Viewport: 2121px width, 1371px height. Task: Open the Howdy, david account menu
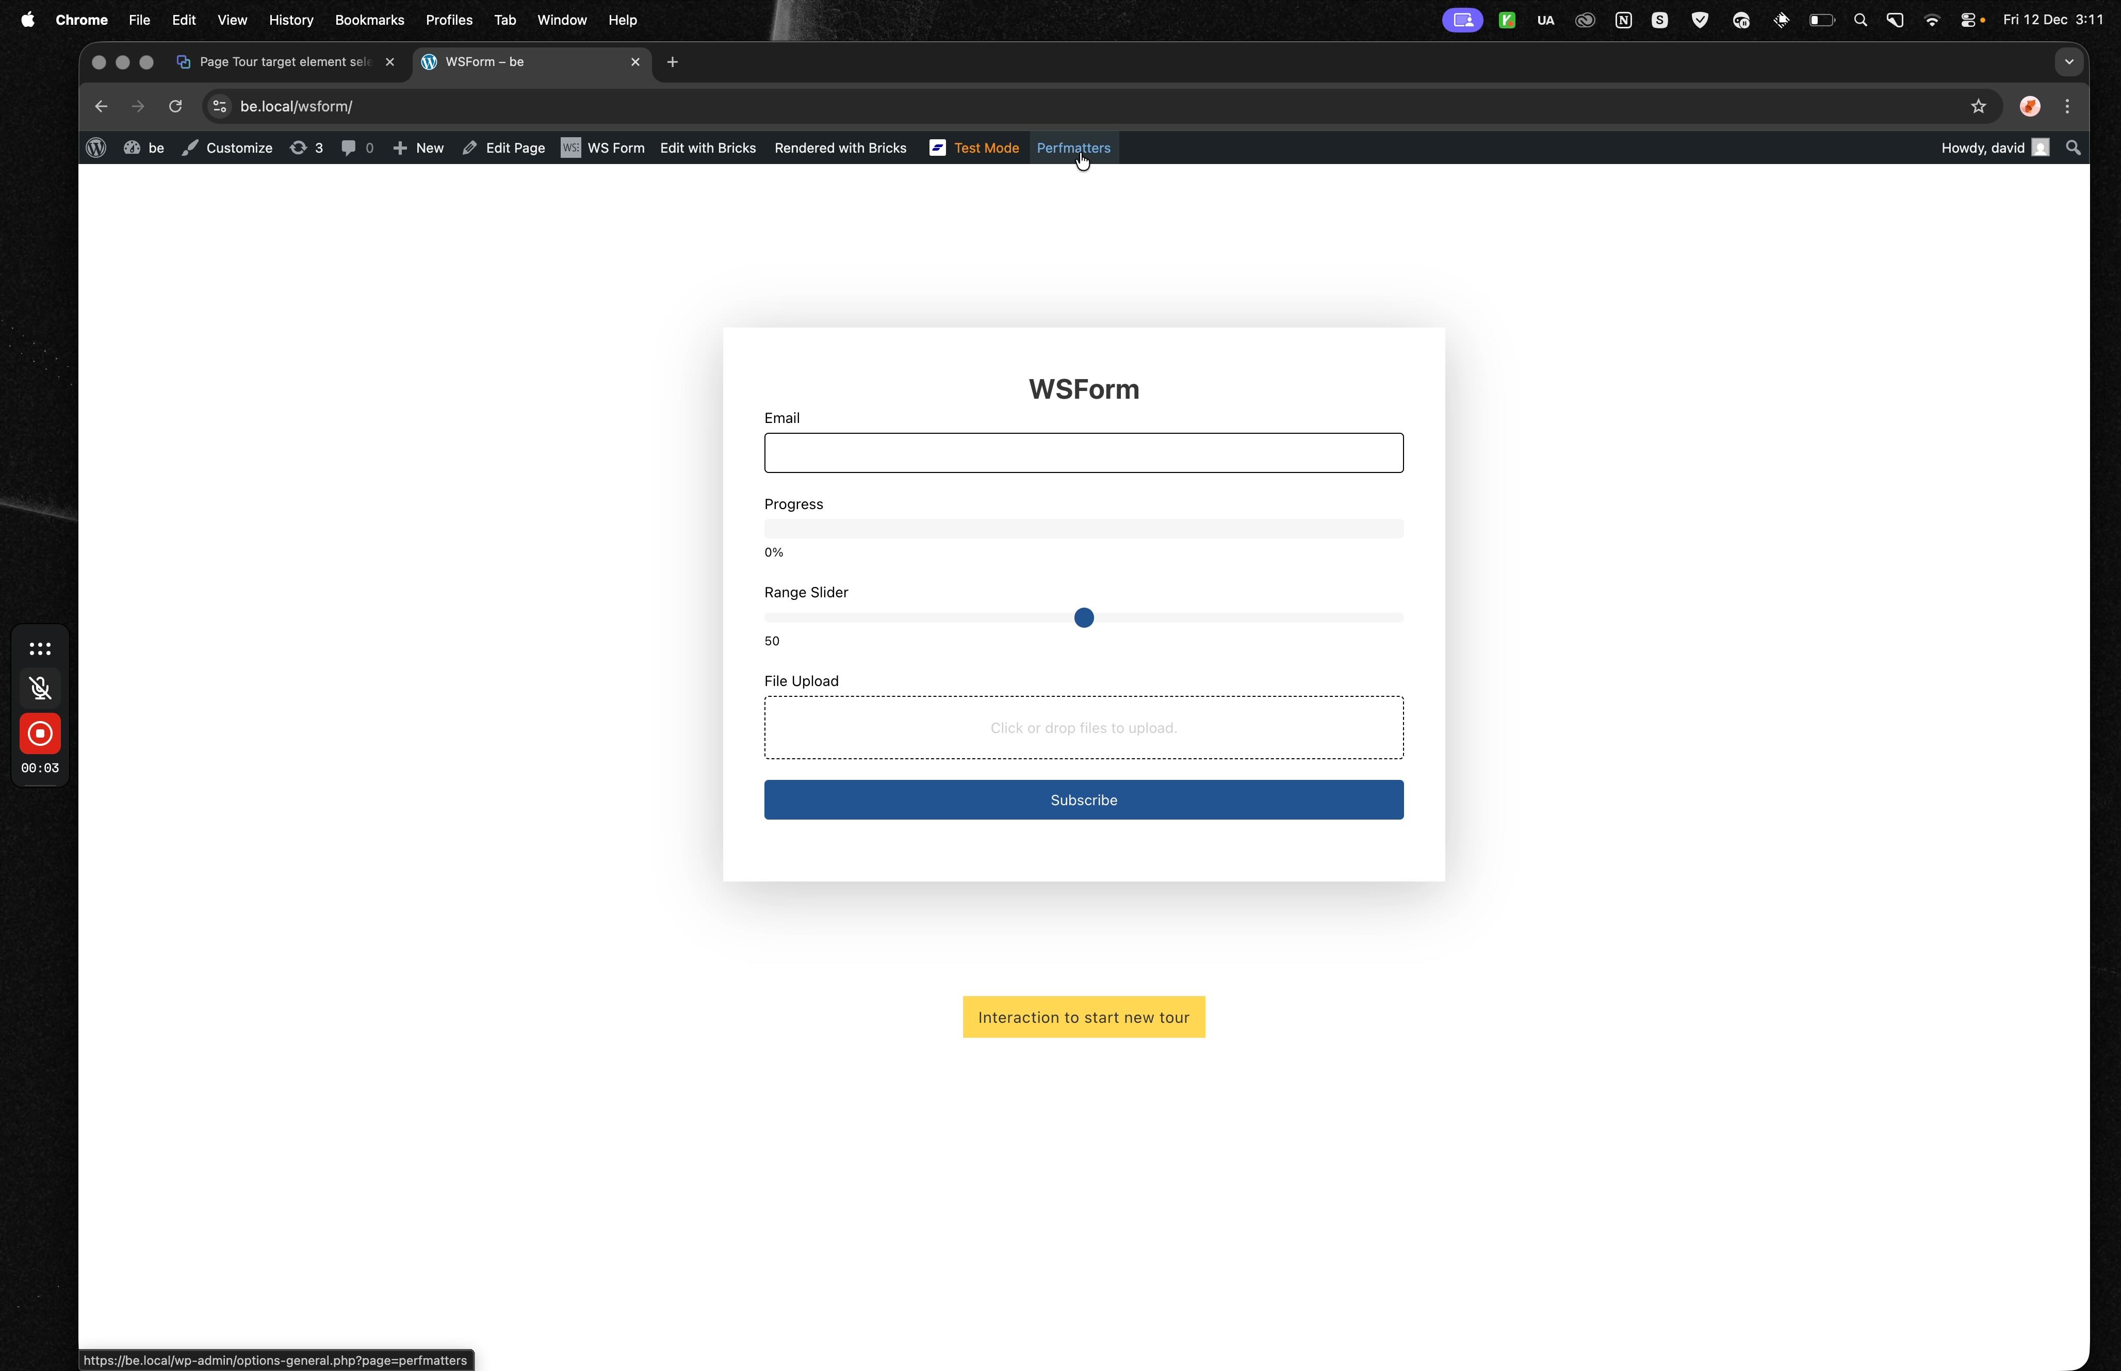click(x=1995, y=148)
